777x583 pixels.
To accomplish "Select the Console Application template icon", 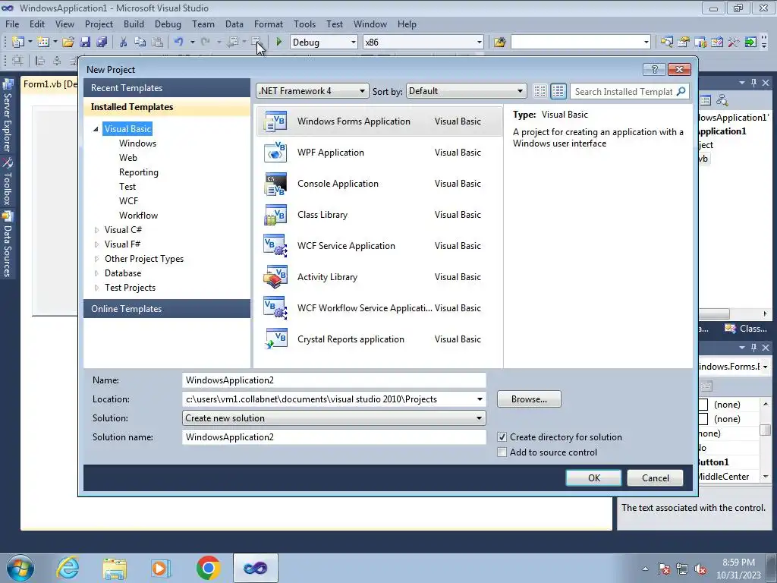I will (275, 184).
